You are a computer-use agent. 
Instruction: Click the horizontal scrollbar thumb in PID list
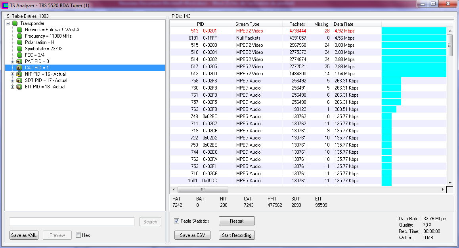point(203,190)
